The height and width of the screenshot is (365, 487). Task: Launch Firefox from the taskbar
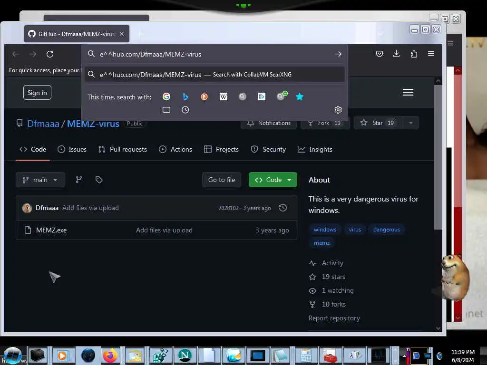110,355
